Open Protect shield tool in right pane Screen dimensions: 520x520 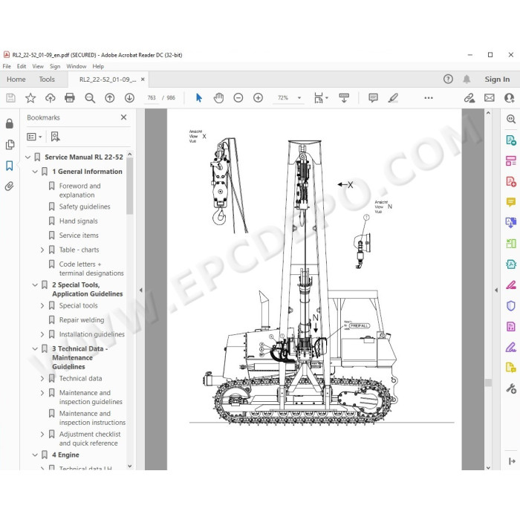511,305
